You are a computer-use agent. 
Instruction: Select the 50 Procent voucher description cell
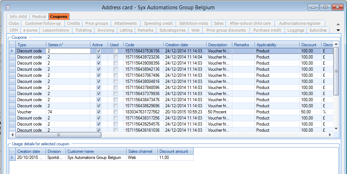tap(219, 112)
